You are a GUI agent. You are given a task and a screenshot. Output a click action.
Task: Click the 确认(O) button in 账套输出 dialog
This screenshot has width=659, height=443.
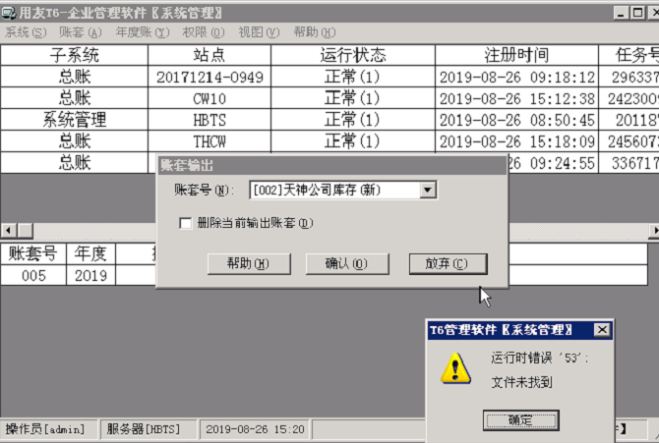pyautogui.click(x=347, y=263)
